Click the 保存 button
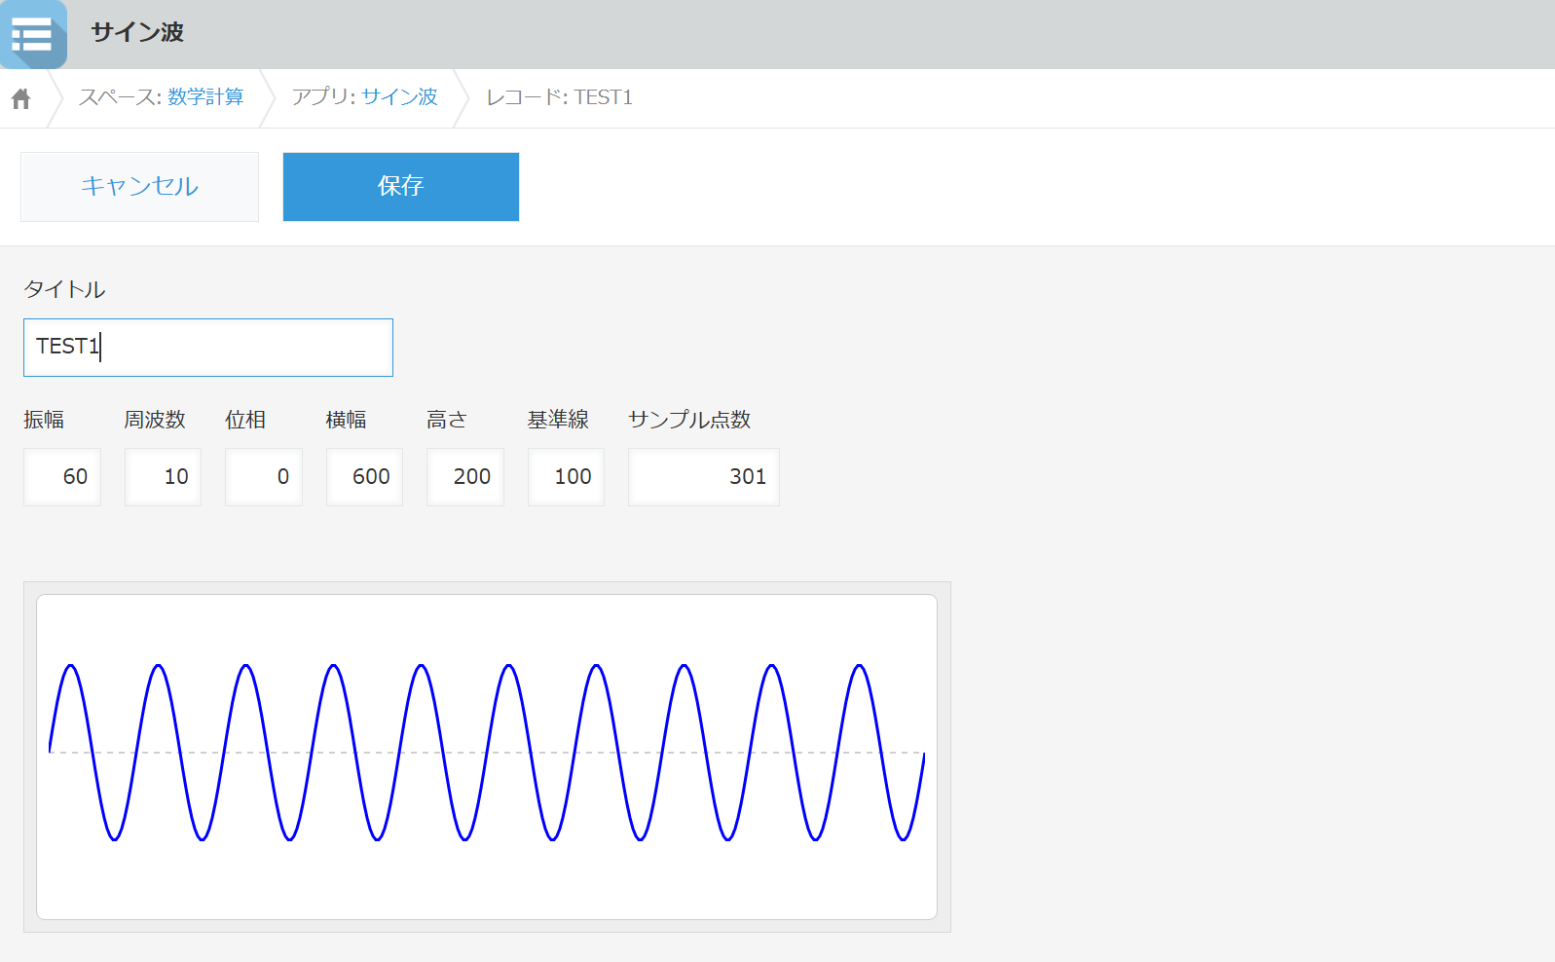This screenshot has height=962, width=1555. [x=401, y=187]
